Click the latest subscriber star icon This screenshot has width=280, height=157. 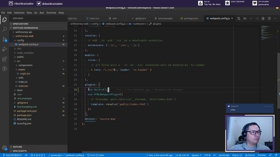[x=227, y=3]
